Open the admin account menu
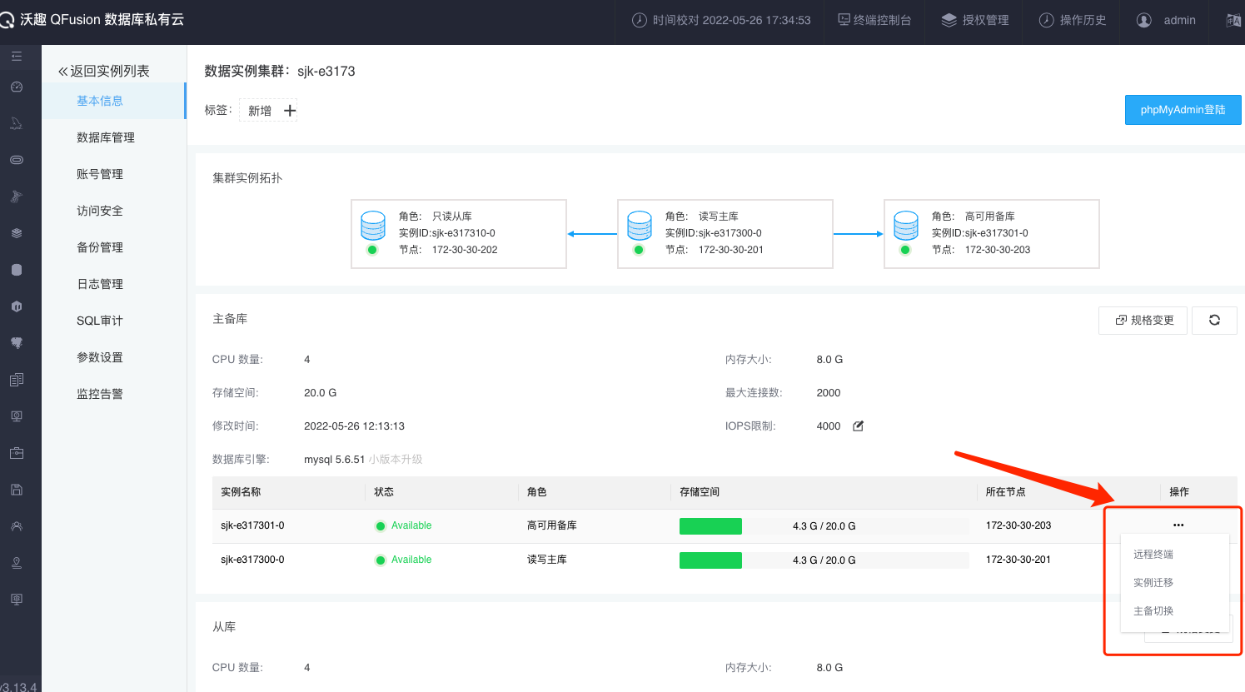1245x692 pixels. coord(1167,20)
